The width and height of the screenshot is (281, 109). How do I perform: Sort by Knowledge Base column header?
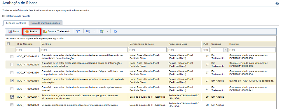coord(177,44)
